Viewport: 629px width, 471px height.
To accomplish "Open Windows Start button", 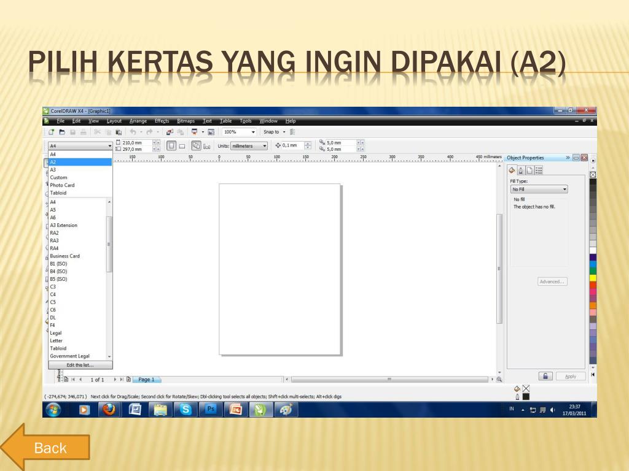I will [53, 410].
